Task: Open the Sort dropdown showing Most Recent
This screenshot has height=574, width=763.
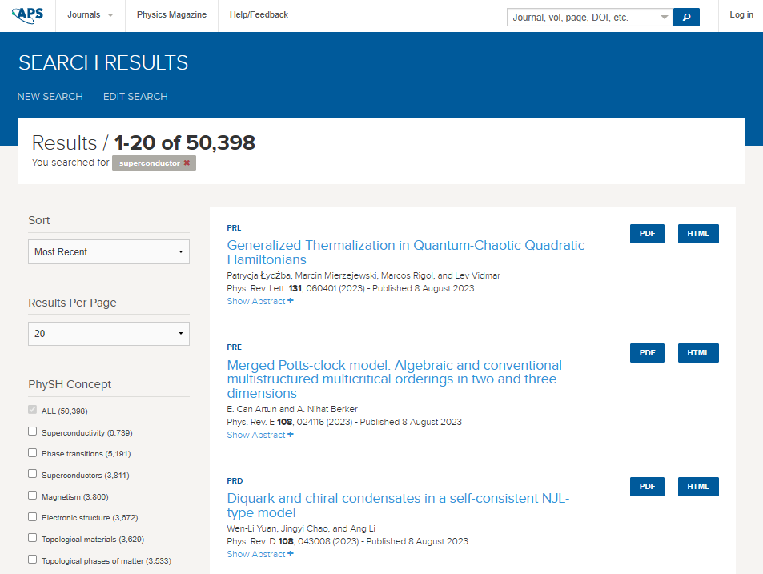Action: pyautogui.click(x=109, y=251)
